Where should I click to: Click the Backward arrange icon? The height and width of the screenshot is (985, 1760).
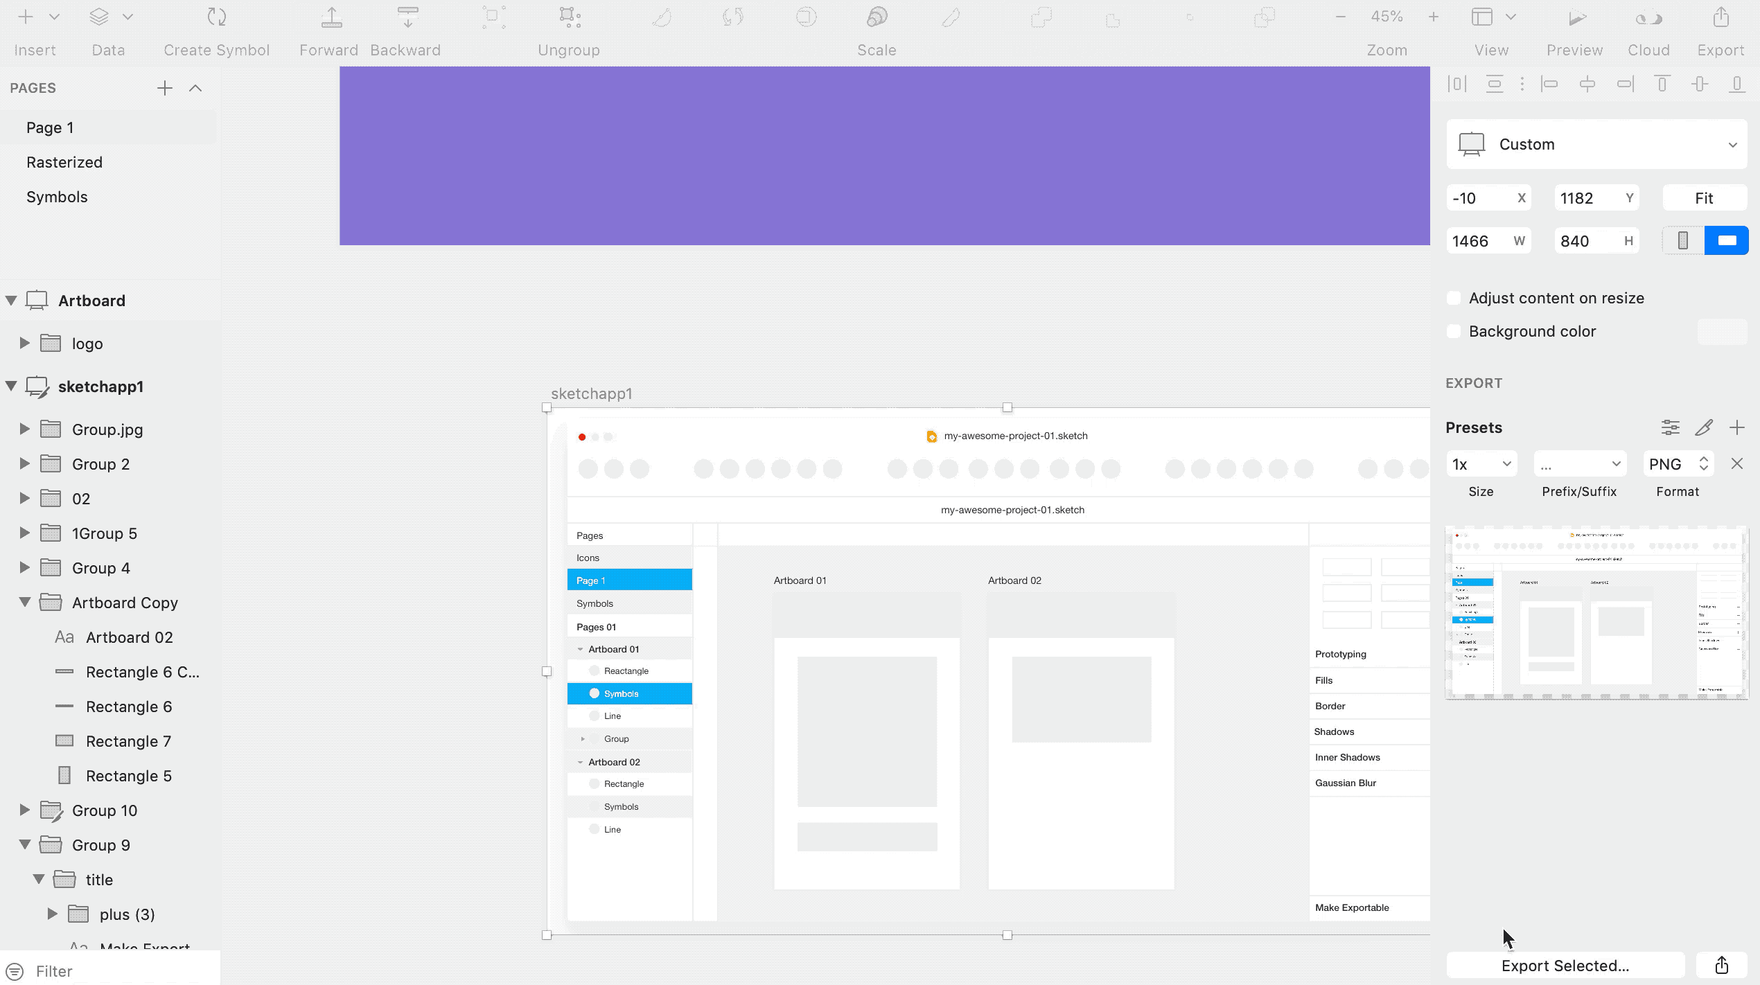[x=407, y=18]
